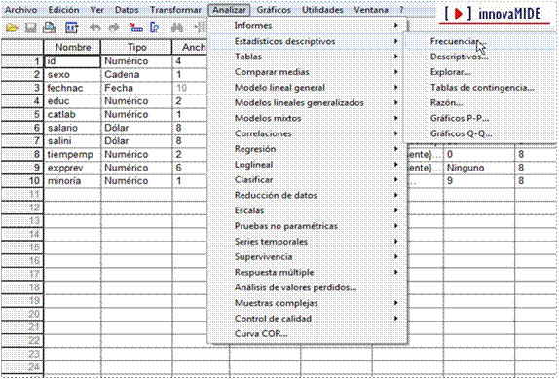Click the Undo arrow icon
Screen dimensions: 559x379
pos(94,28)
